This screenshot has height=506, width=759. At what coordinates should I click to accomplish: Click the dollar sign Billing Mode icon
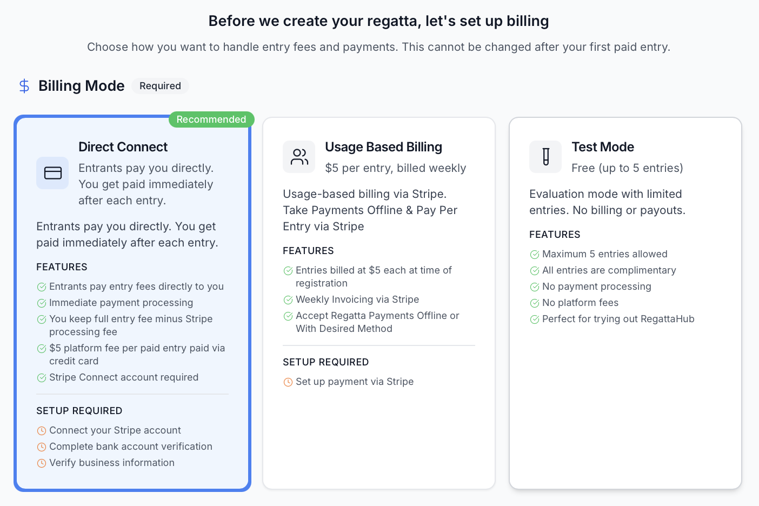(x=24, y=86)
